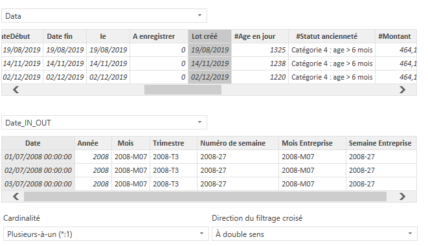
Task: Open the Direction du filtrage croisé dropdown
Action: (315, 234)
